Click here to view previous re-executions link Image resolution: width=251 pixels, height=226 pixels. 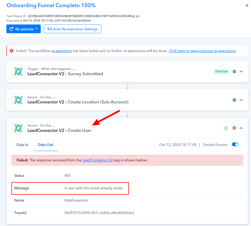click(x=202, y=51)
